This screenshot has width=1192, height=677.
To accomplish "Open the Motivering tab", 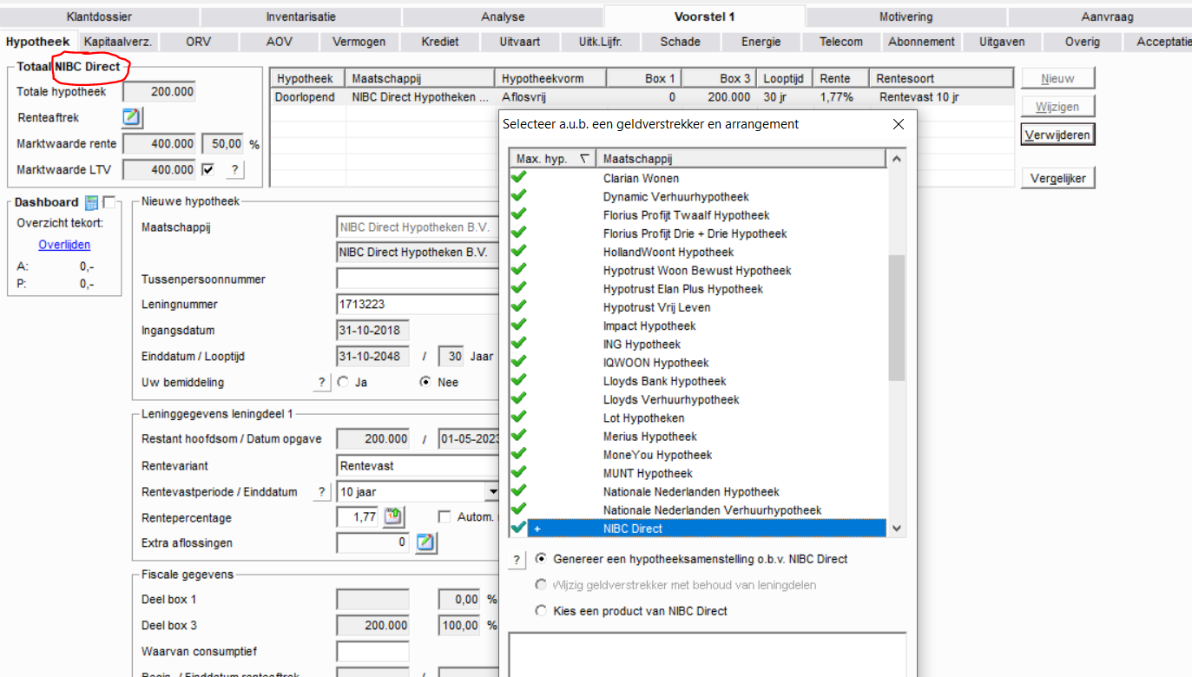I will coord(906,16).
